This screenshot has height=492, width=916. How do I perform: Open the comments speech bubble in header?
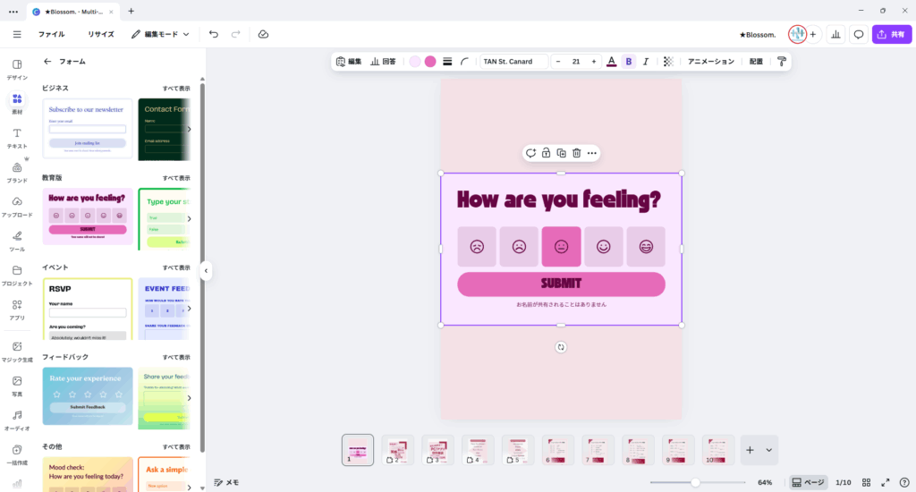point(859,34)
